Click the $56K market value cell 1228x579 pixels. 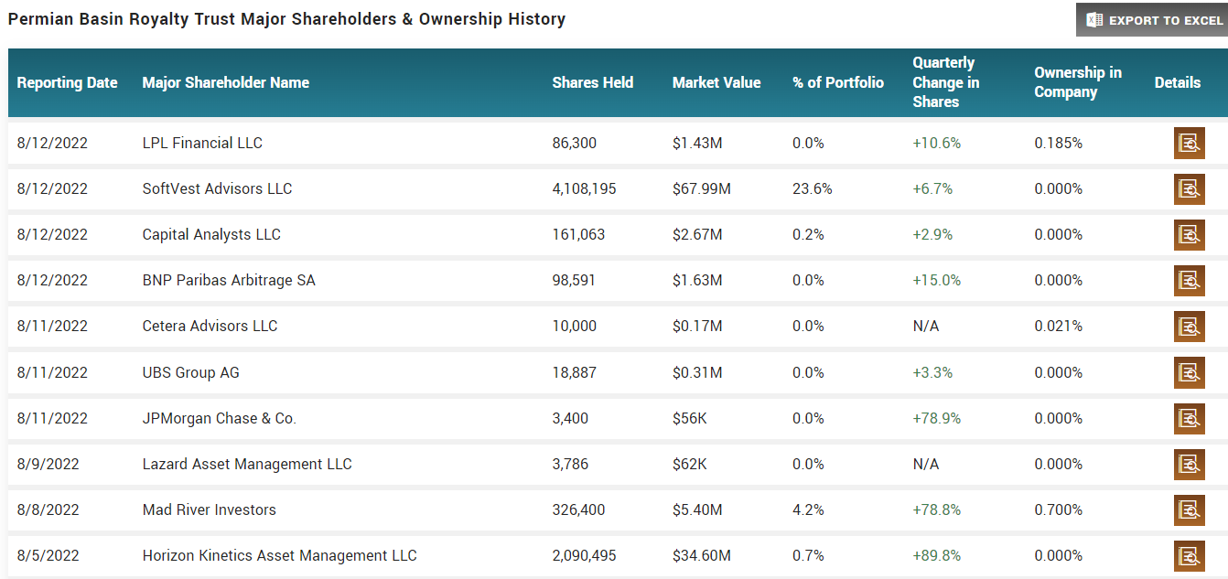(689, 418)
